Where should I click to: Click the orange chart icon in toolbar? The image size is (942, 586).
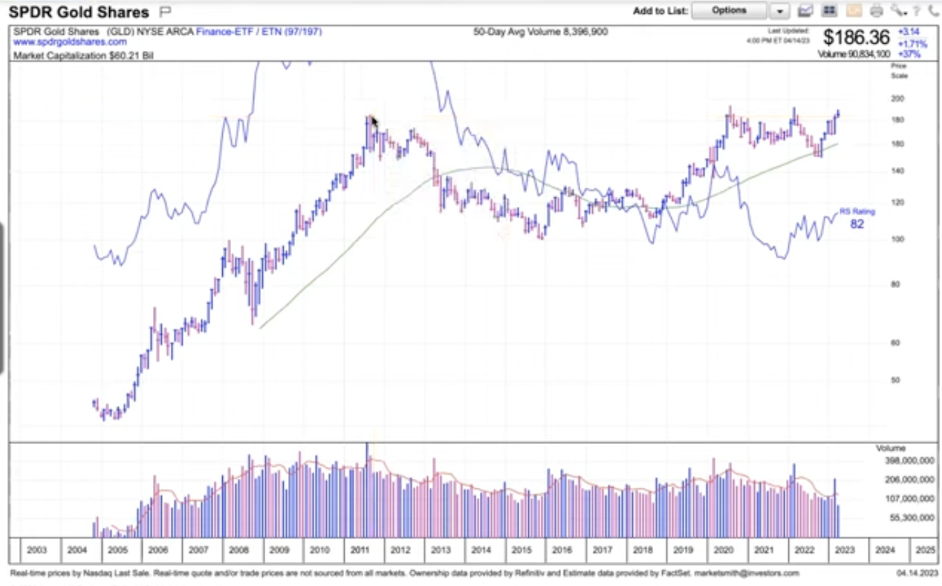(854, 11)
